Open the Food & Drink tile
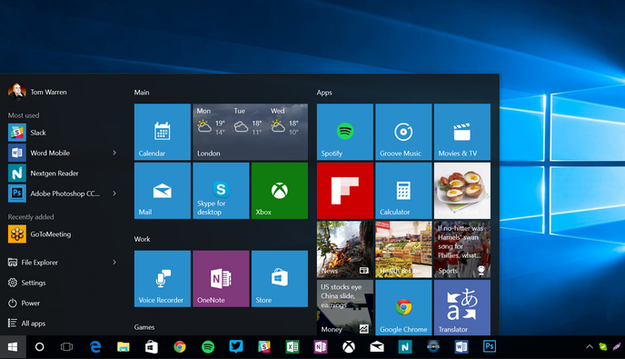Image resolution: width=625 pixels, height=359 pixels. coord(462,191)
